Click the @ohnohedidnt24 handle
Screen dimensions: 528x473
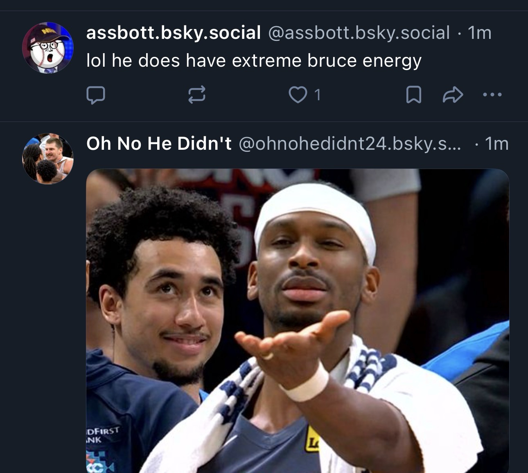(349, 143)
